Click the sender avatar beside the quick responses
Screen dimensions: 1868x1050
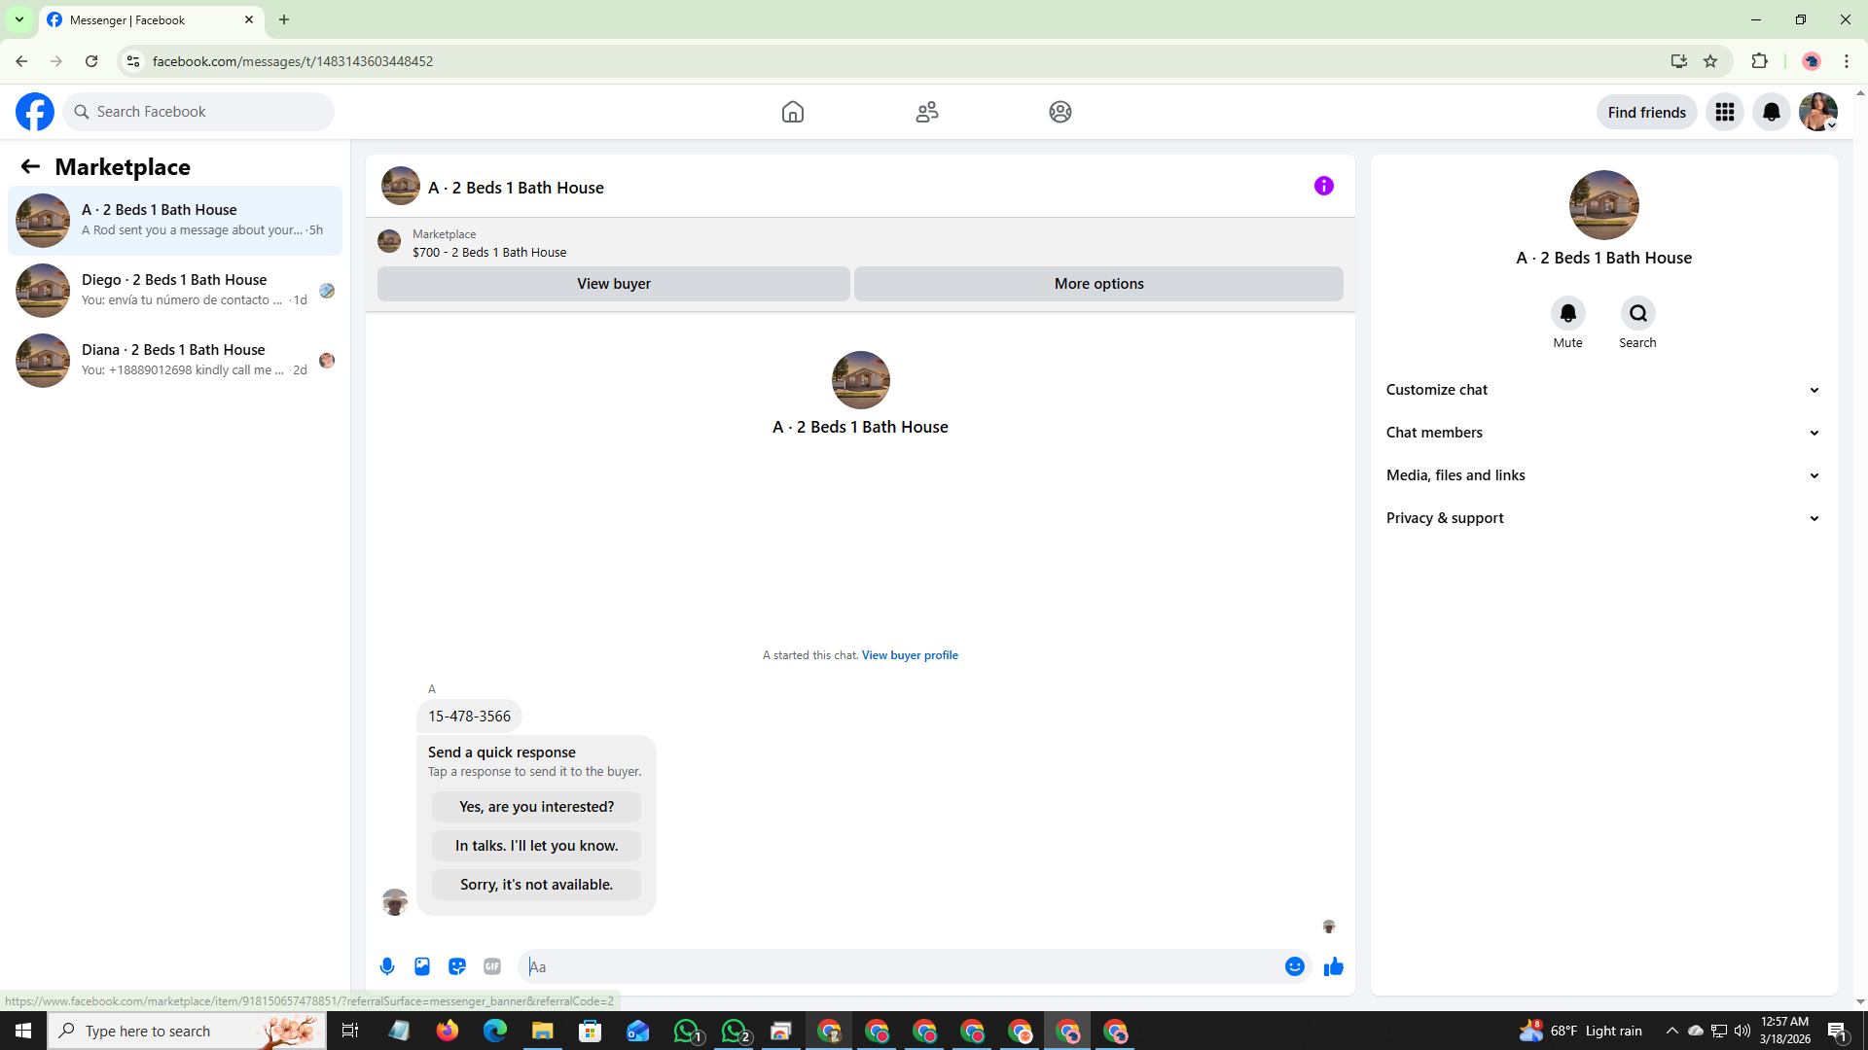tap(395, 902)
